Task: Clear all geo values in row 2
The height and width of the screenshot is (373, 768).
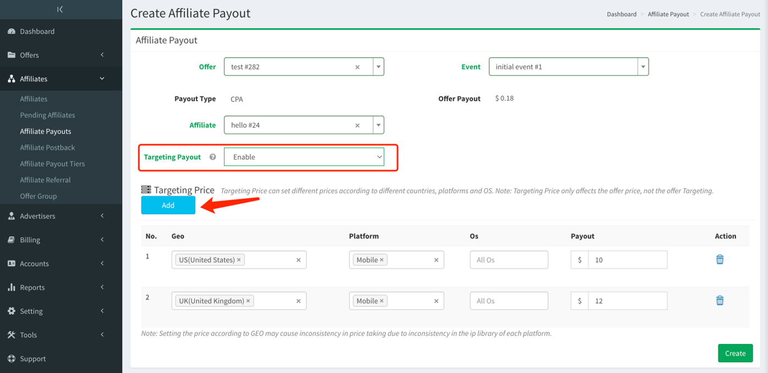Action: pyautogui.click(x=299, y=301)
